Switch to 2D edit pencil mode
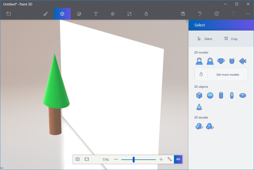Viewport: 254px width, 170px height. tap(169, 159)
